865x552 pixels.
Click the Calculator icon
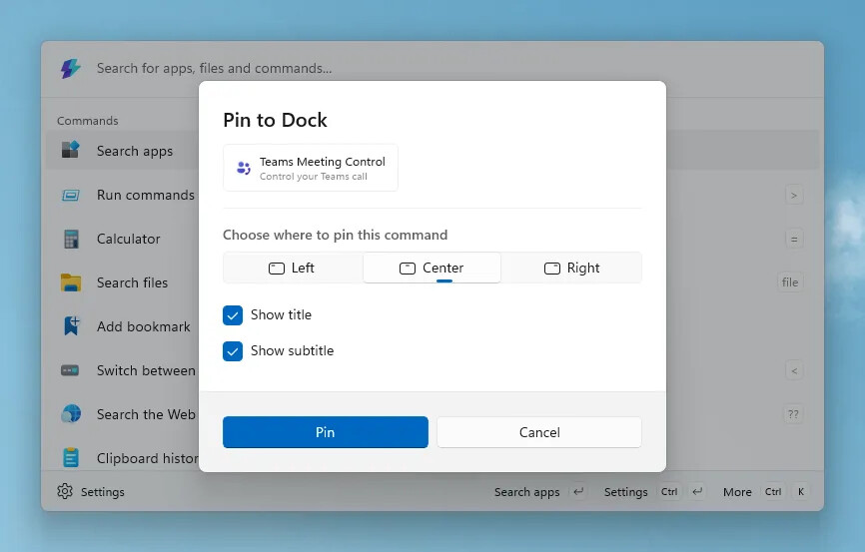(x=70, y=239)
